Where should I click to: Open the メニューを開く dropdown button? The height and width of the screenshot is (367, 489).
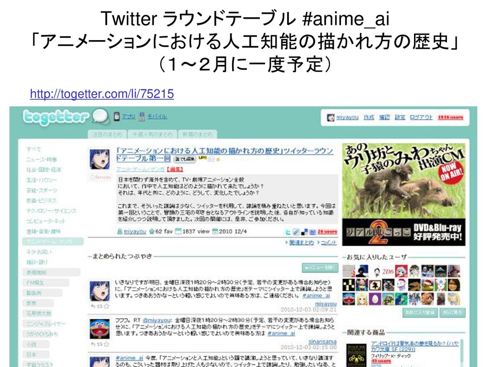(x=320, y=268)
